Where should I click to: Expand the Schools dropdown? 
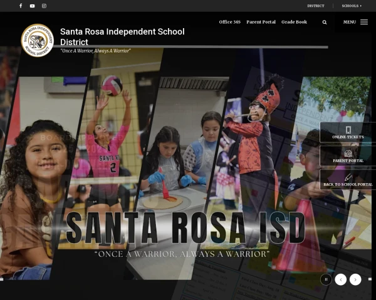pos(352,6)
